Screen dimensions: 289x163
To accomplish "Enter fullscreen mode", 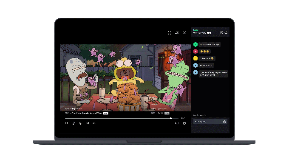I will point(170,33).
